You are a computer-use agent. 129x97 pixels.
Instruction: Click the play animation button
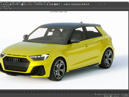126,94
